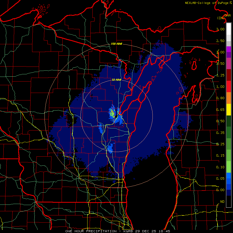The width and height of the screenshot is (233, 233).
Task: Click the 1.25 legend value
Action: pos(220,75)
